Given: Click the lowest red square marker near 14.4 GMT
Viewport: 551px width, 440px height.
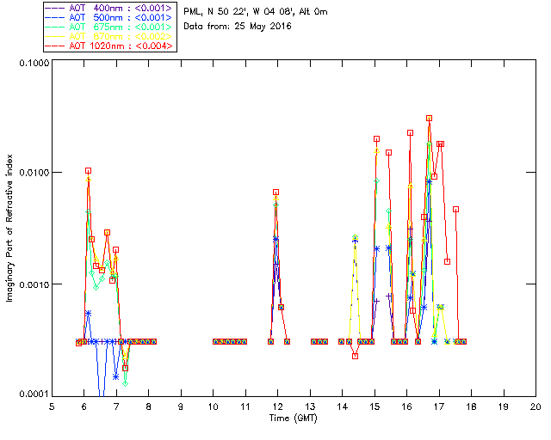Looking at the screenshot, I should (355, 356).
